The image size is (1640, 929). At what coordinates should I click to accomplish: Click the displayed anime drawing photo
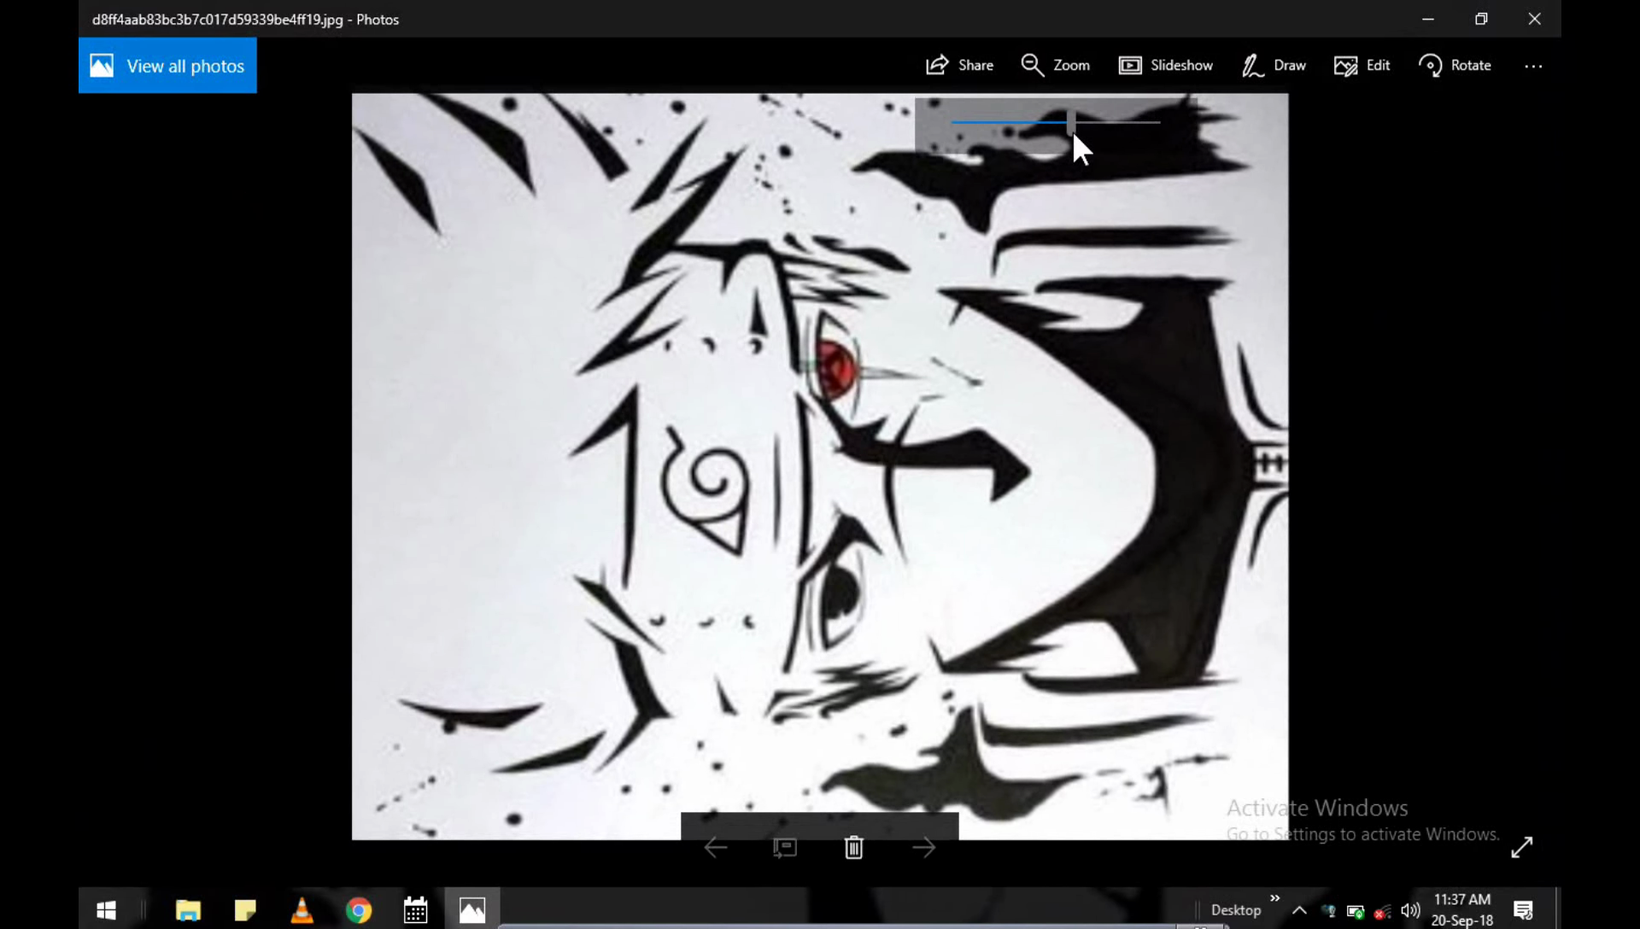click(x=820, y=466)
